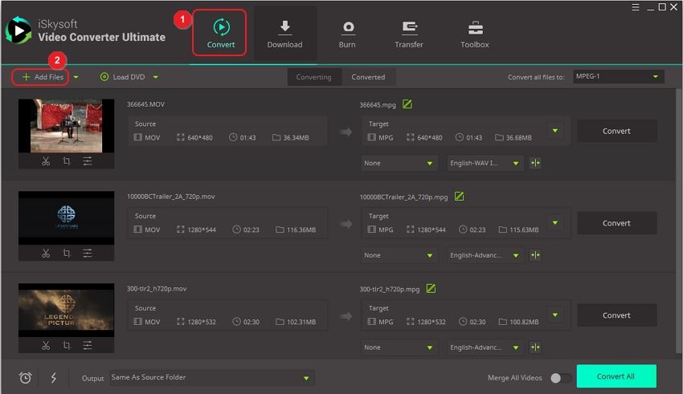
Task: Switch to the Converting tab
Action: (x=313, y=77)
